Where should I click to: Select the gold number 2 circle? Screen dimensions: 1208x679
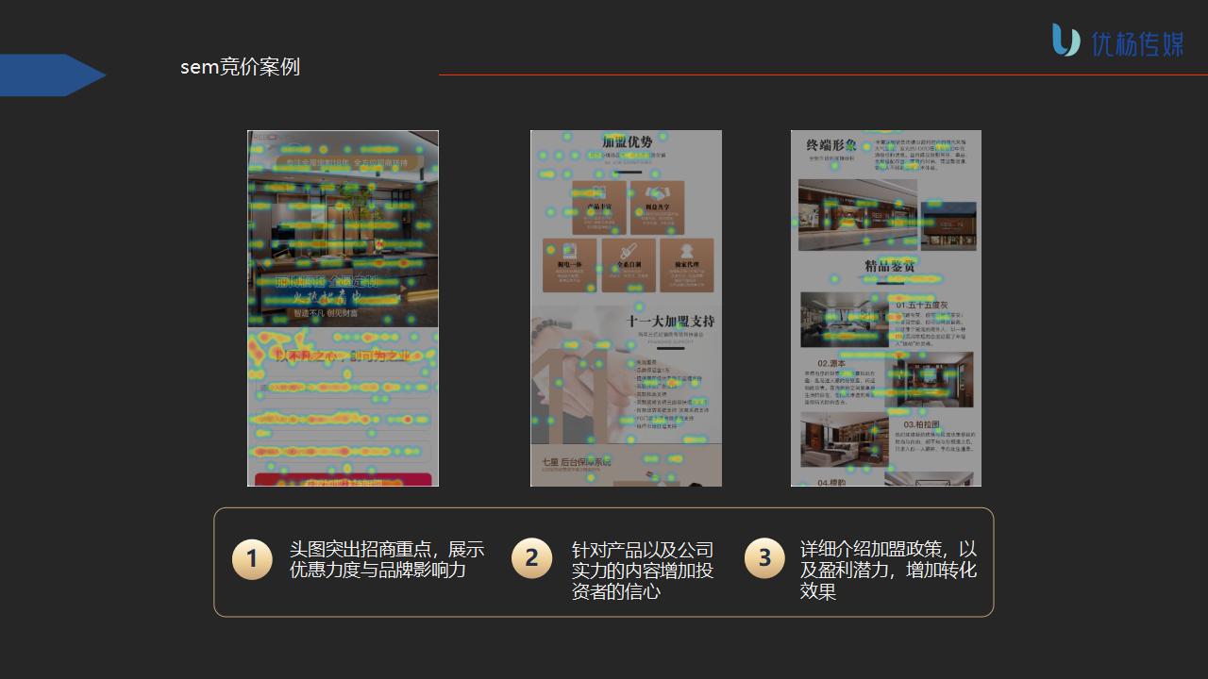(532, 558)
